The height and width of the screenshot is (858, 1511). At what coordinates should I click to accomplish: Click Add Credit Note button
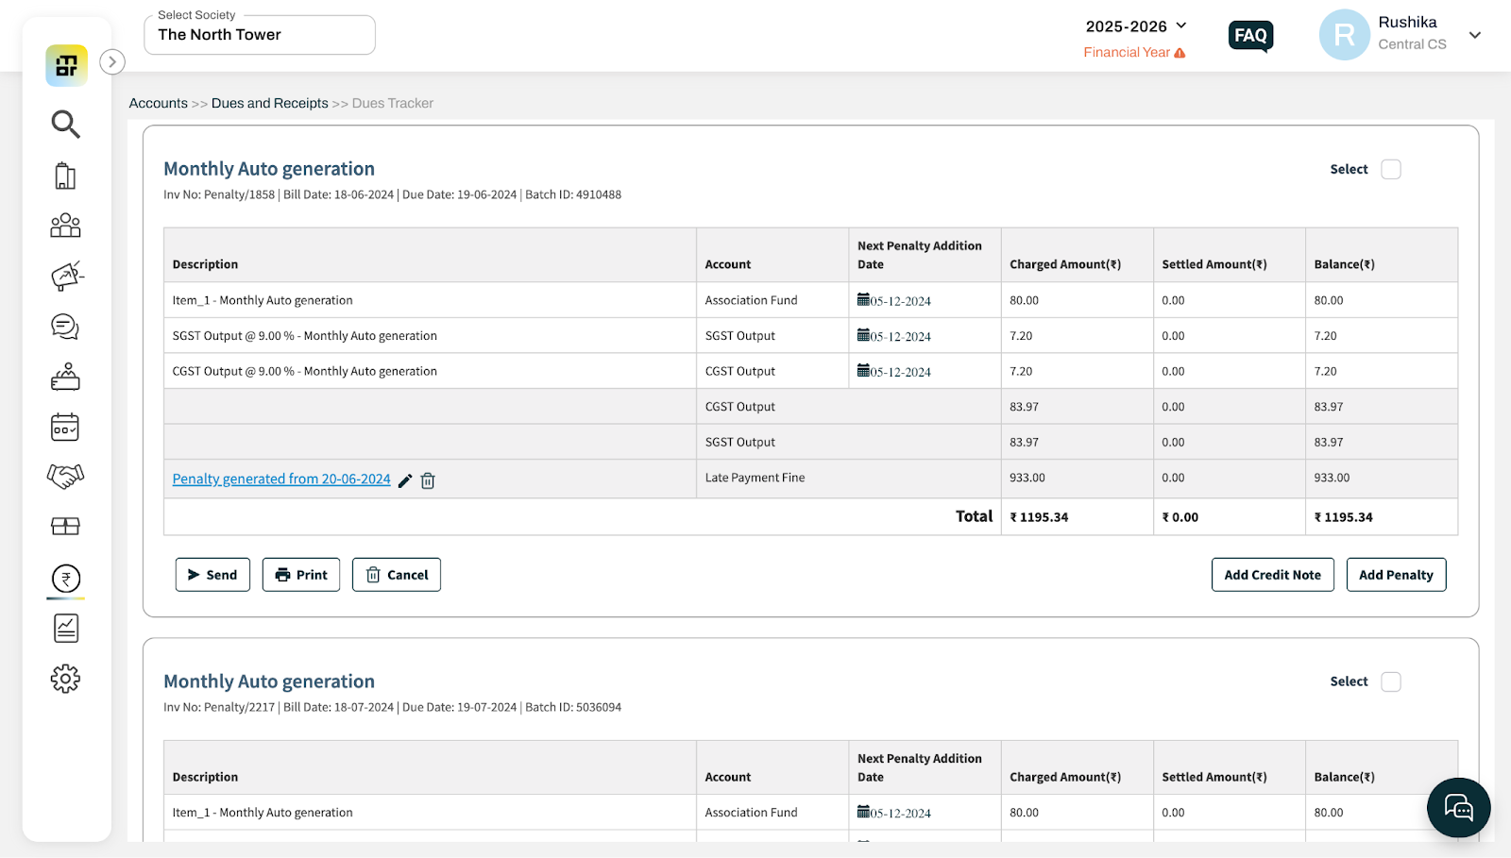click(x=1273, y=575)
